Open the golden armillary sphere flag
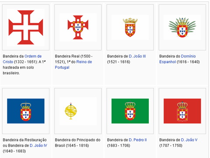210x158 pixels. point(78,111)
